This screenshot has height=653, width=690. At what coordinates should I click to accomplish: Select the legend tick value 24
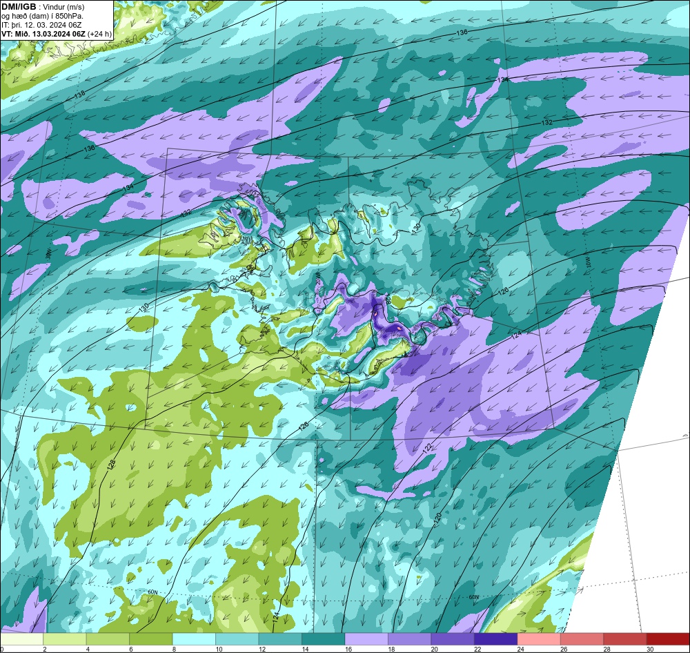(520, 649)
